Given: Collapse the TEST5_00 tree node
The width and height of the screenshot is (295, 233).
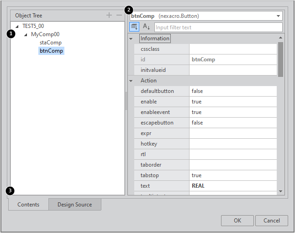Looking at the screenshot, I should coord(17,26).
